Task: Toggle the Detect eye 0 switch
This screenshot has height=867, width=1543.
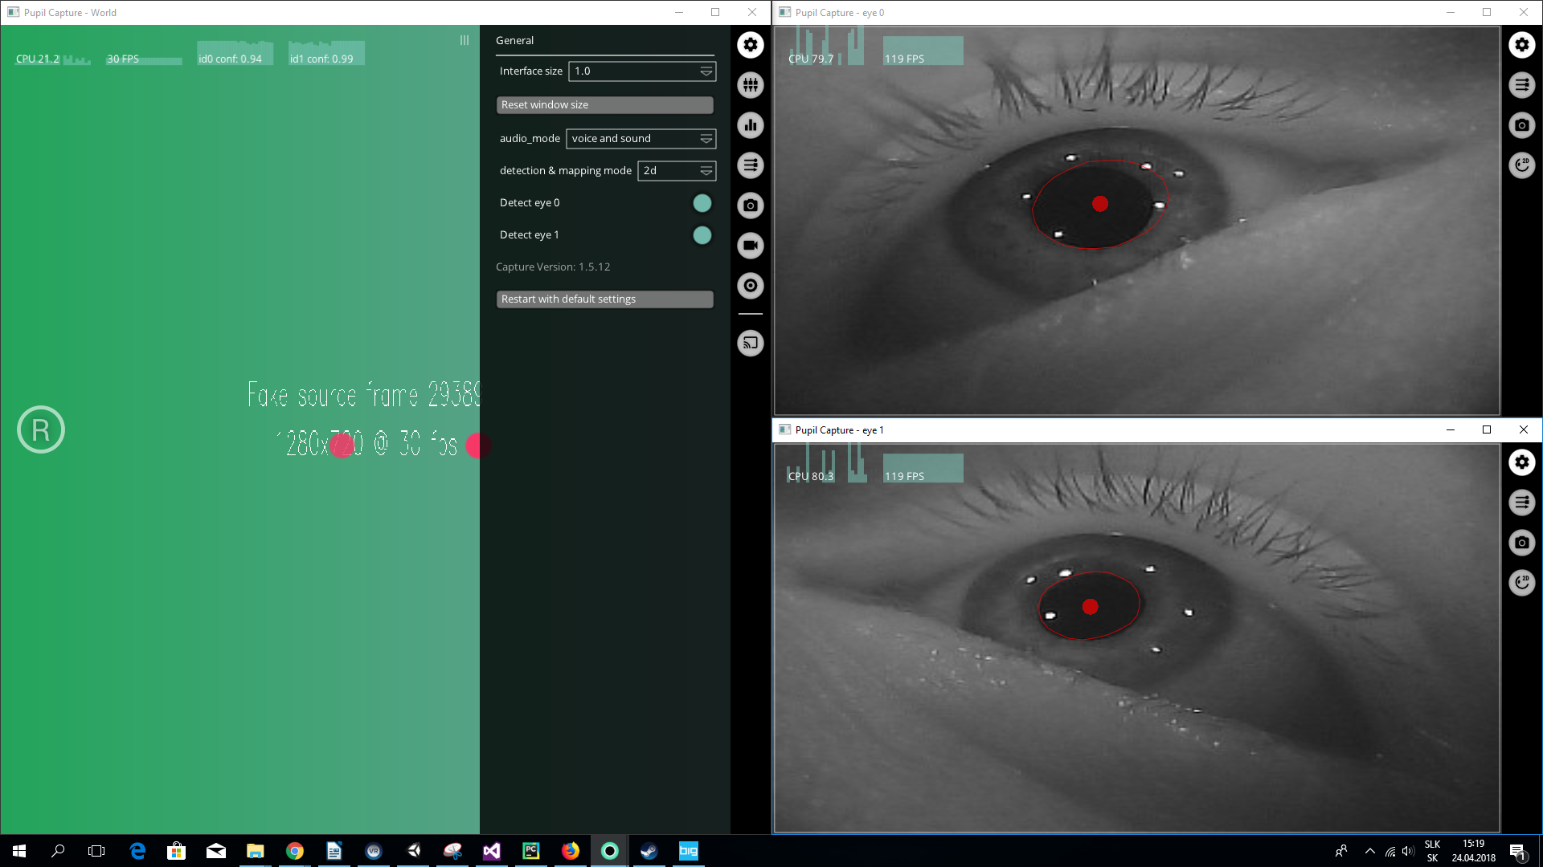Action: pyautogui.click(x=702, y=203)
